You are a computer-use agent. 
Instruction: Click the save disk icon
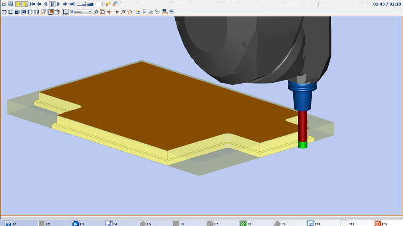click(x=11, y=4)
